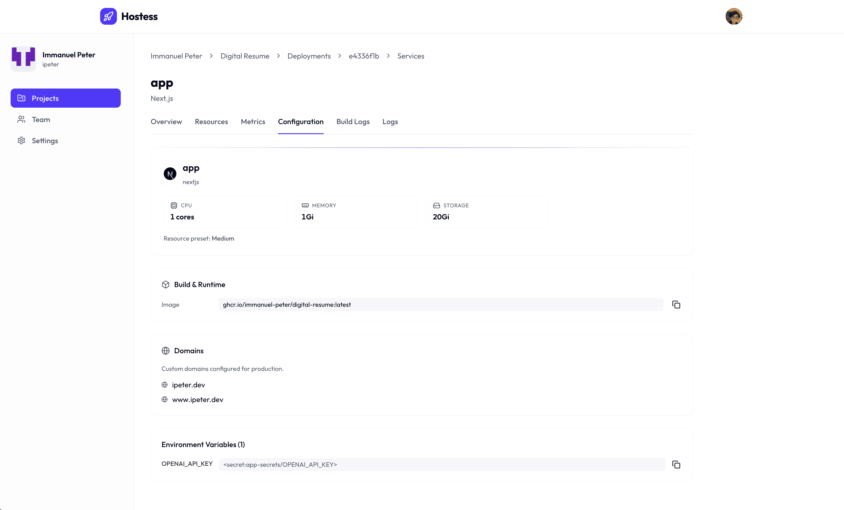Click the Build & Runtime box icon
Image resolution: width=844 pixels, height=510 pixels.
click(x=166, y=285)
